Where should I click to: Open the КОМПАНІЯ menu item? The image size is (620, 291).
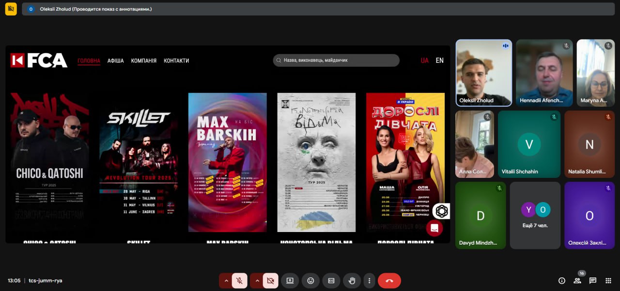pos(144,61)
